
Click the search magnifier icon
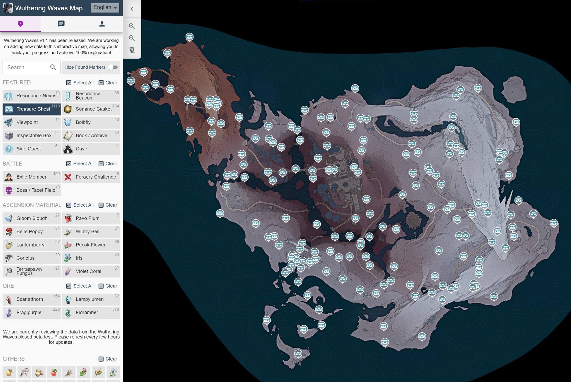coord(53,67)
